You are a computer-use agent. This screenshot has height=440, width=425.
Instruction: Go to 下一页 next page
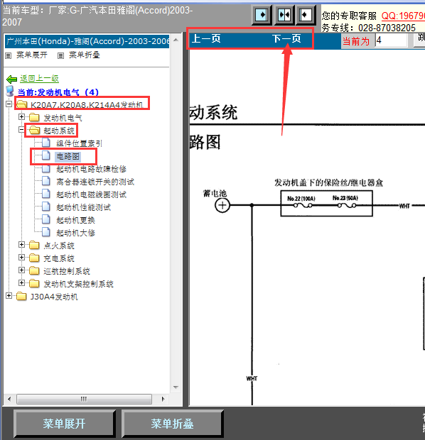pyautogui.click(x=286, y=39)
